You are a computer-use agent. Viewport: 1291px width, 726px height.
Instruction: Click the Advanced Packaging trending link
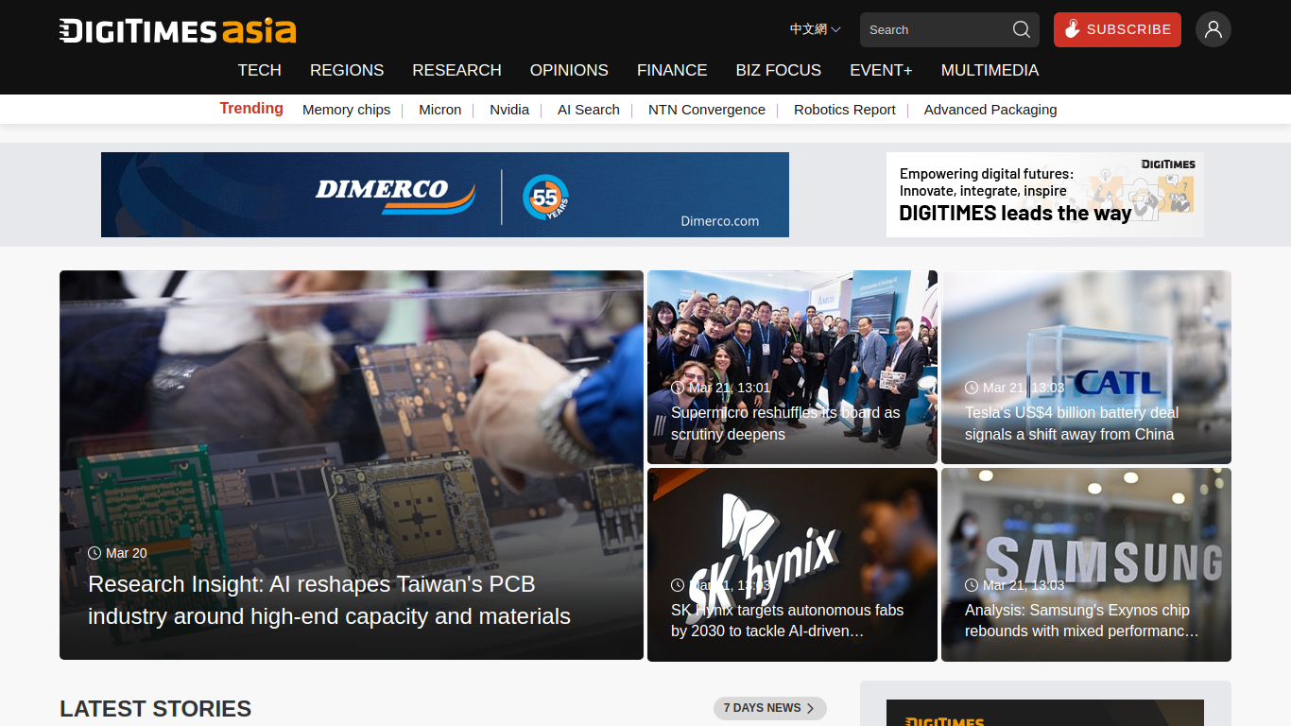(990, 110)
